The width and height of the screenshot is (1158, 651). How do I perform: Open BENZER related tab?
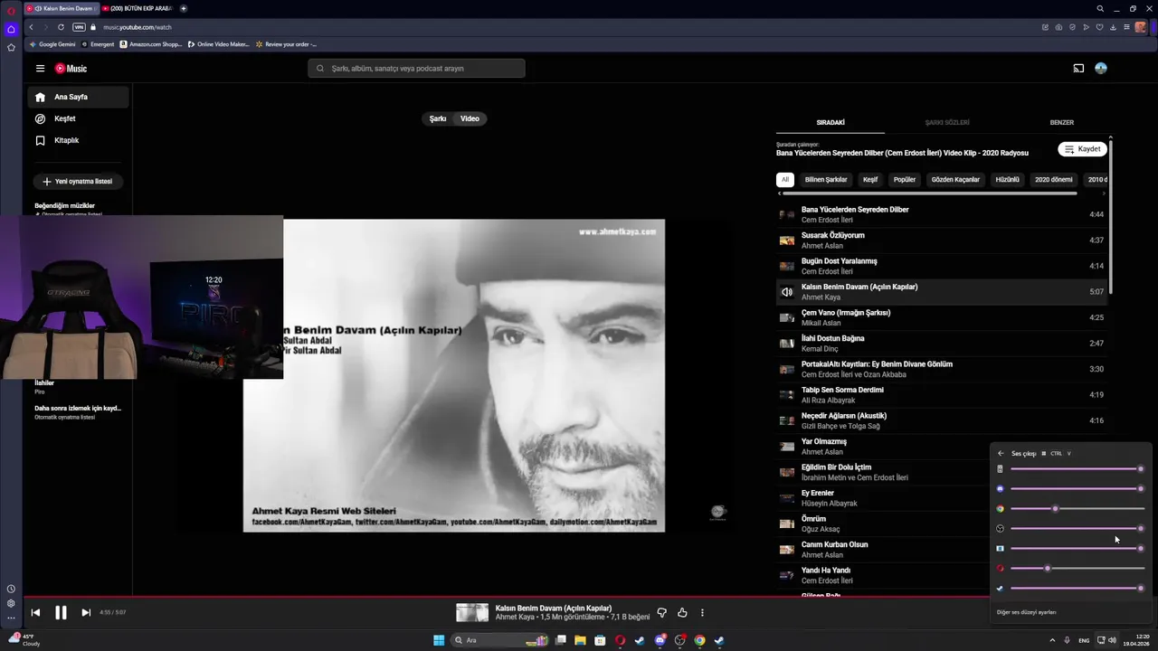1061,122
